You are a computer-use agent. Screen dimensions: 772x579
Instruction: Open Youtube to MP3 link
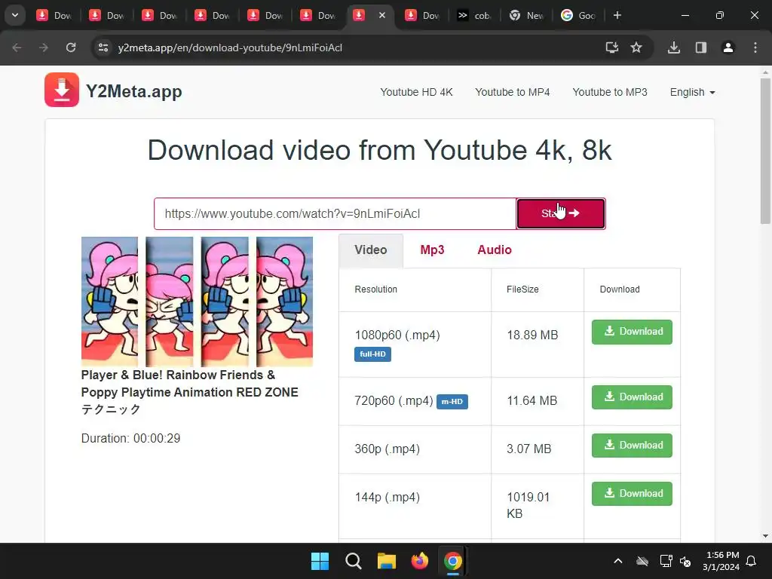pyautogui.click(x=609, y=92)
